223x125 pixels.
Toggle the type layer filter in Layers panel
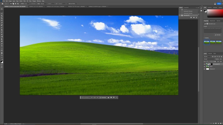217,56
